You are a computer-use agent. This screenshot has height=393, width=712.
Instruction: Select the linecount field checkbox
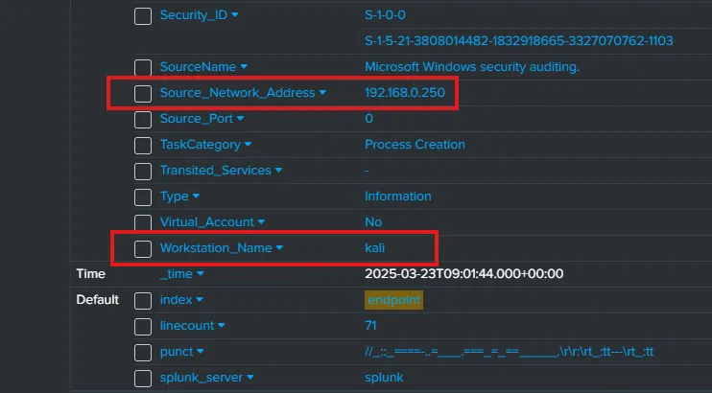click(143, 326)
